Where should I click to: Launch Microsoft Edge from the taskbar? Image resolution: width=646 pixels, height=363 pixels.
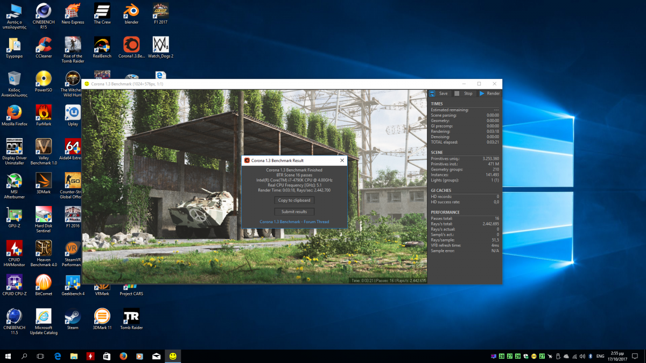(x=58, y=356)
